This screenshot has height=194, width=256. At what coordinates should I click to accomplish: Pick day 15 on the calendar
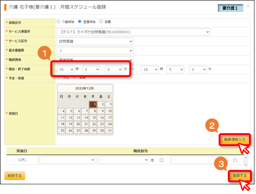click(x=93, y=118)
